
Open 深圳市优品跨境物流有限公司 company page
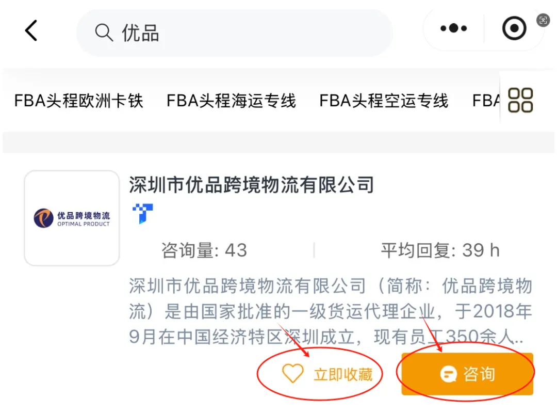click(x=252, y=185)
